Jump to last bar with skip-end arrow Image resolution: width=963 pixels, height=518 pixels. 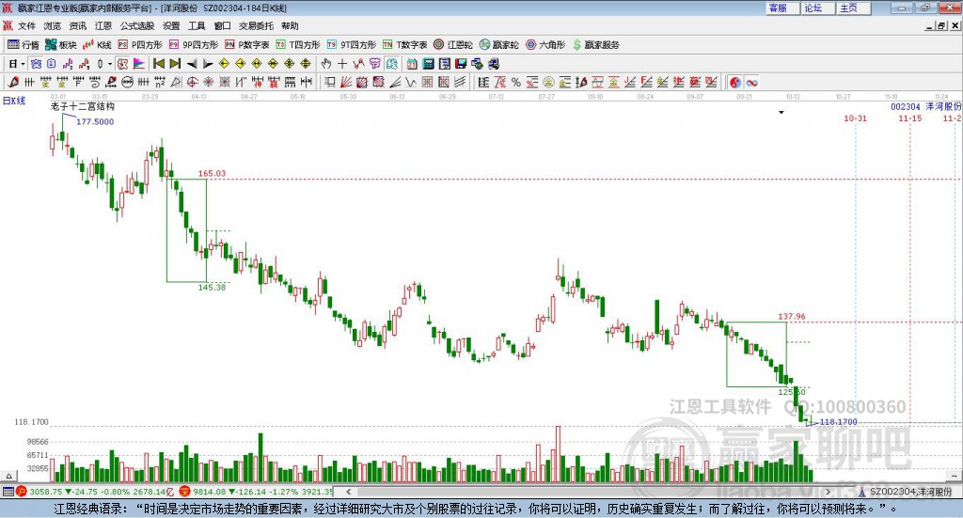pos(175,64)
